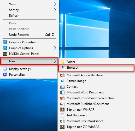This screenshot has height=131, width=135.
Task: Click the Ctrl+Z shortcut text
Action: [x=49, y=35]
